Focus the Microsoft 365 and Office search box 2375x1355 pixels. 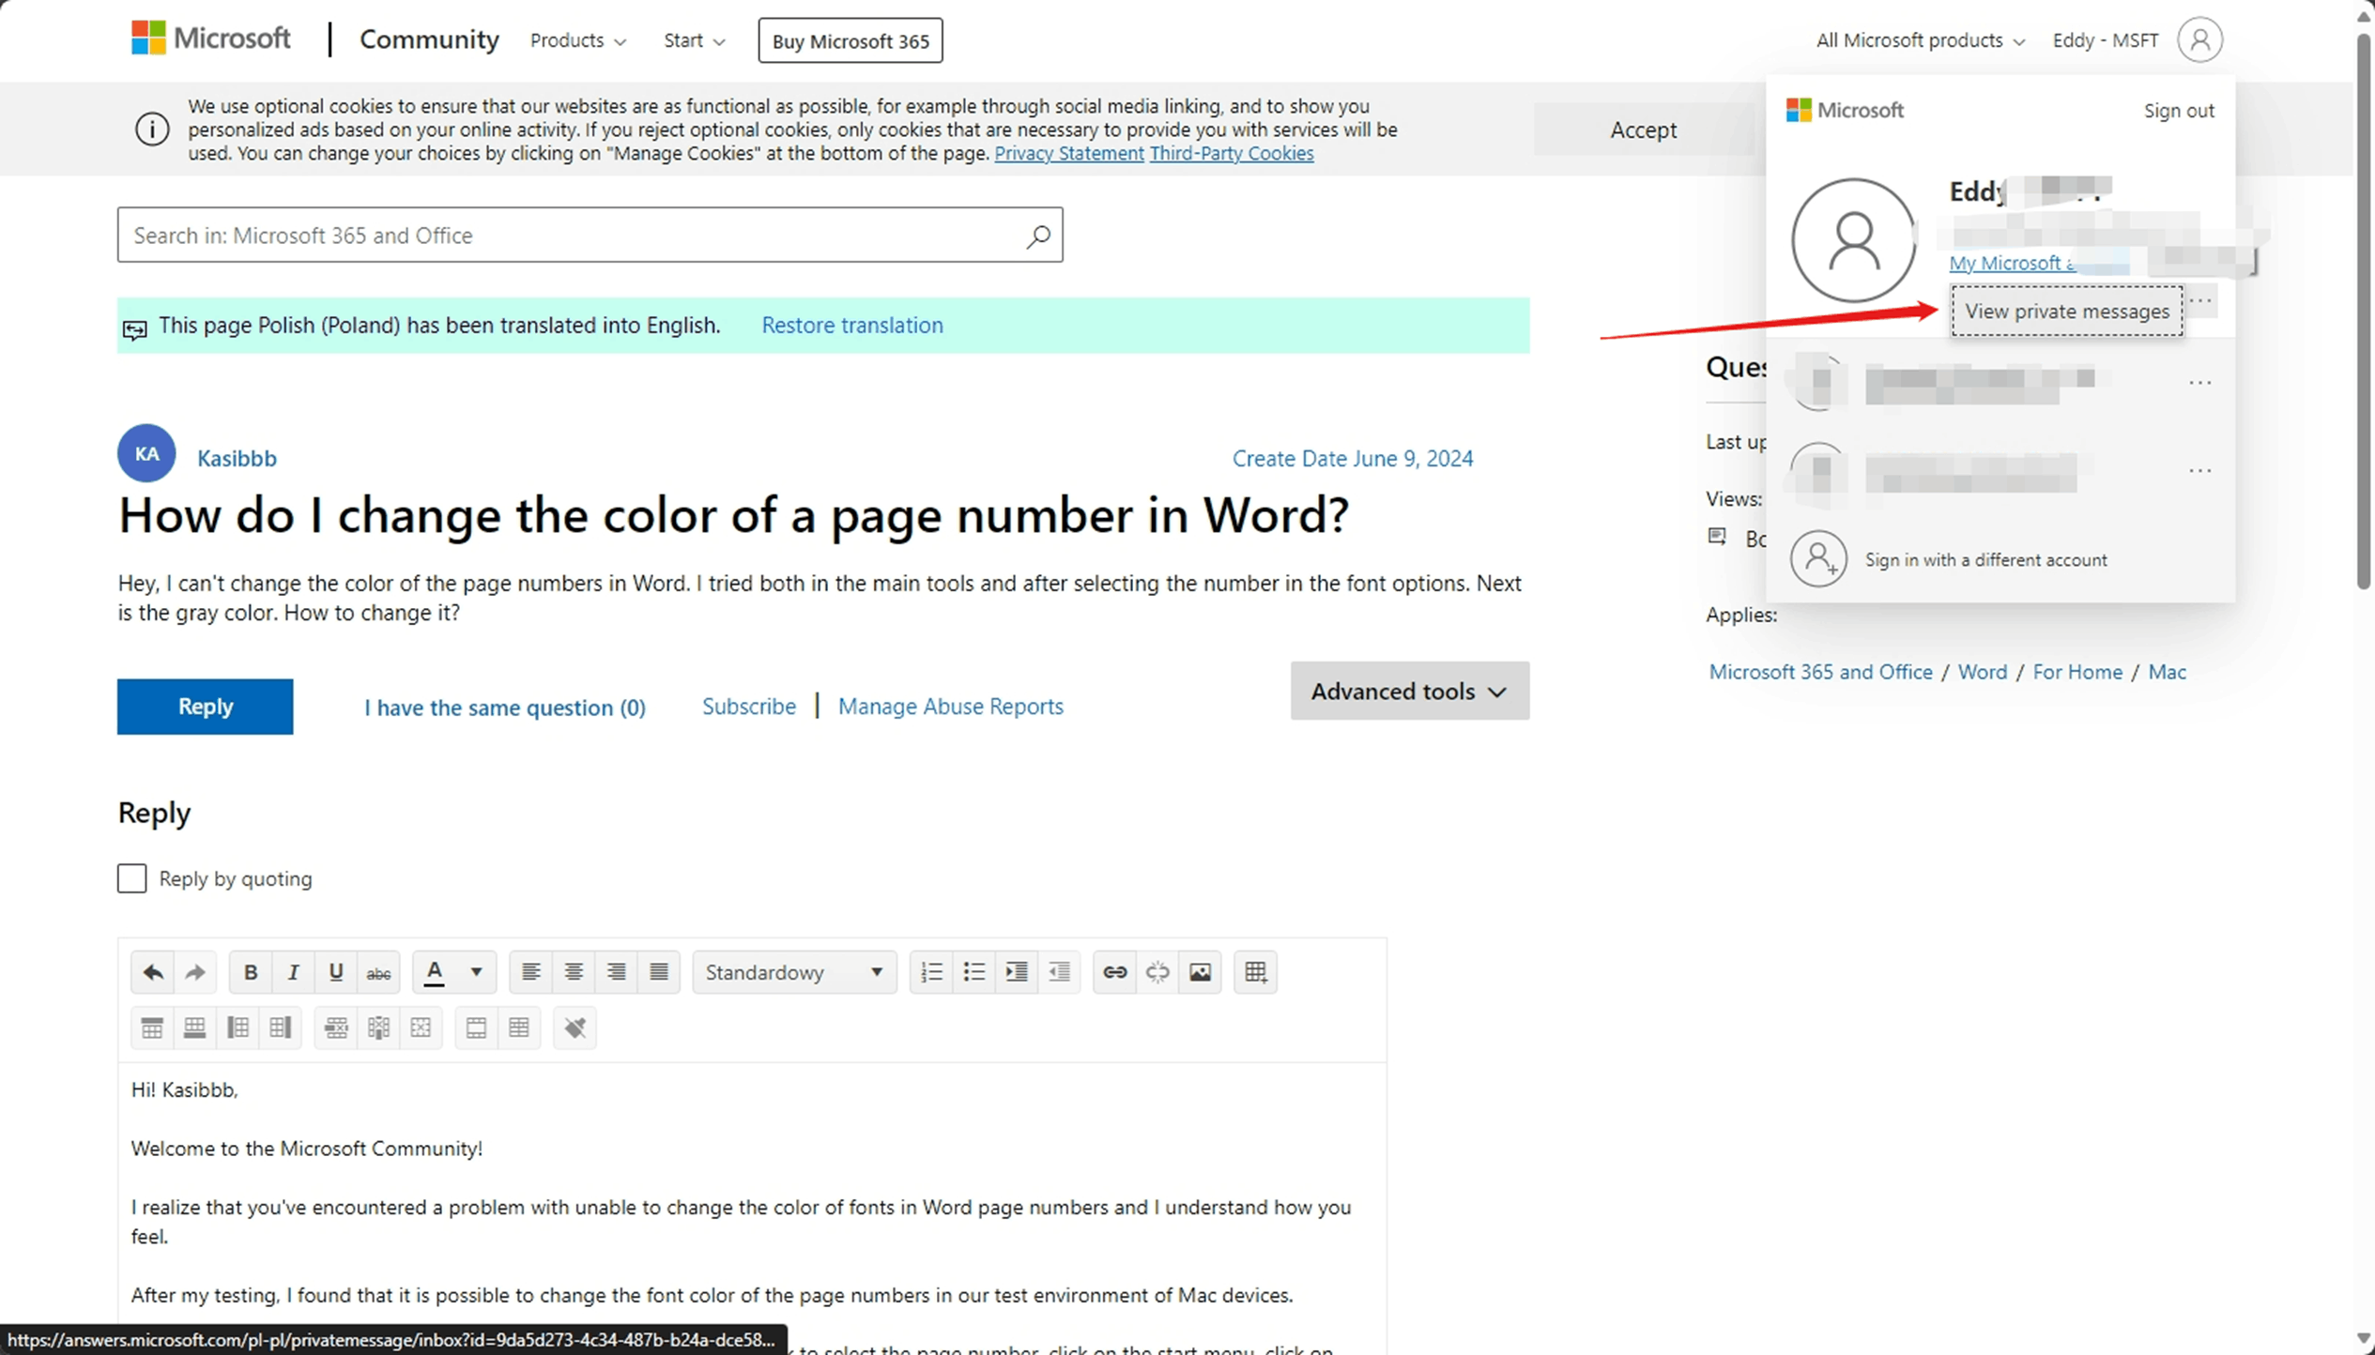point(590,235)
